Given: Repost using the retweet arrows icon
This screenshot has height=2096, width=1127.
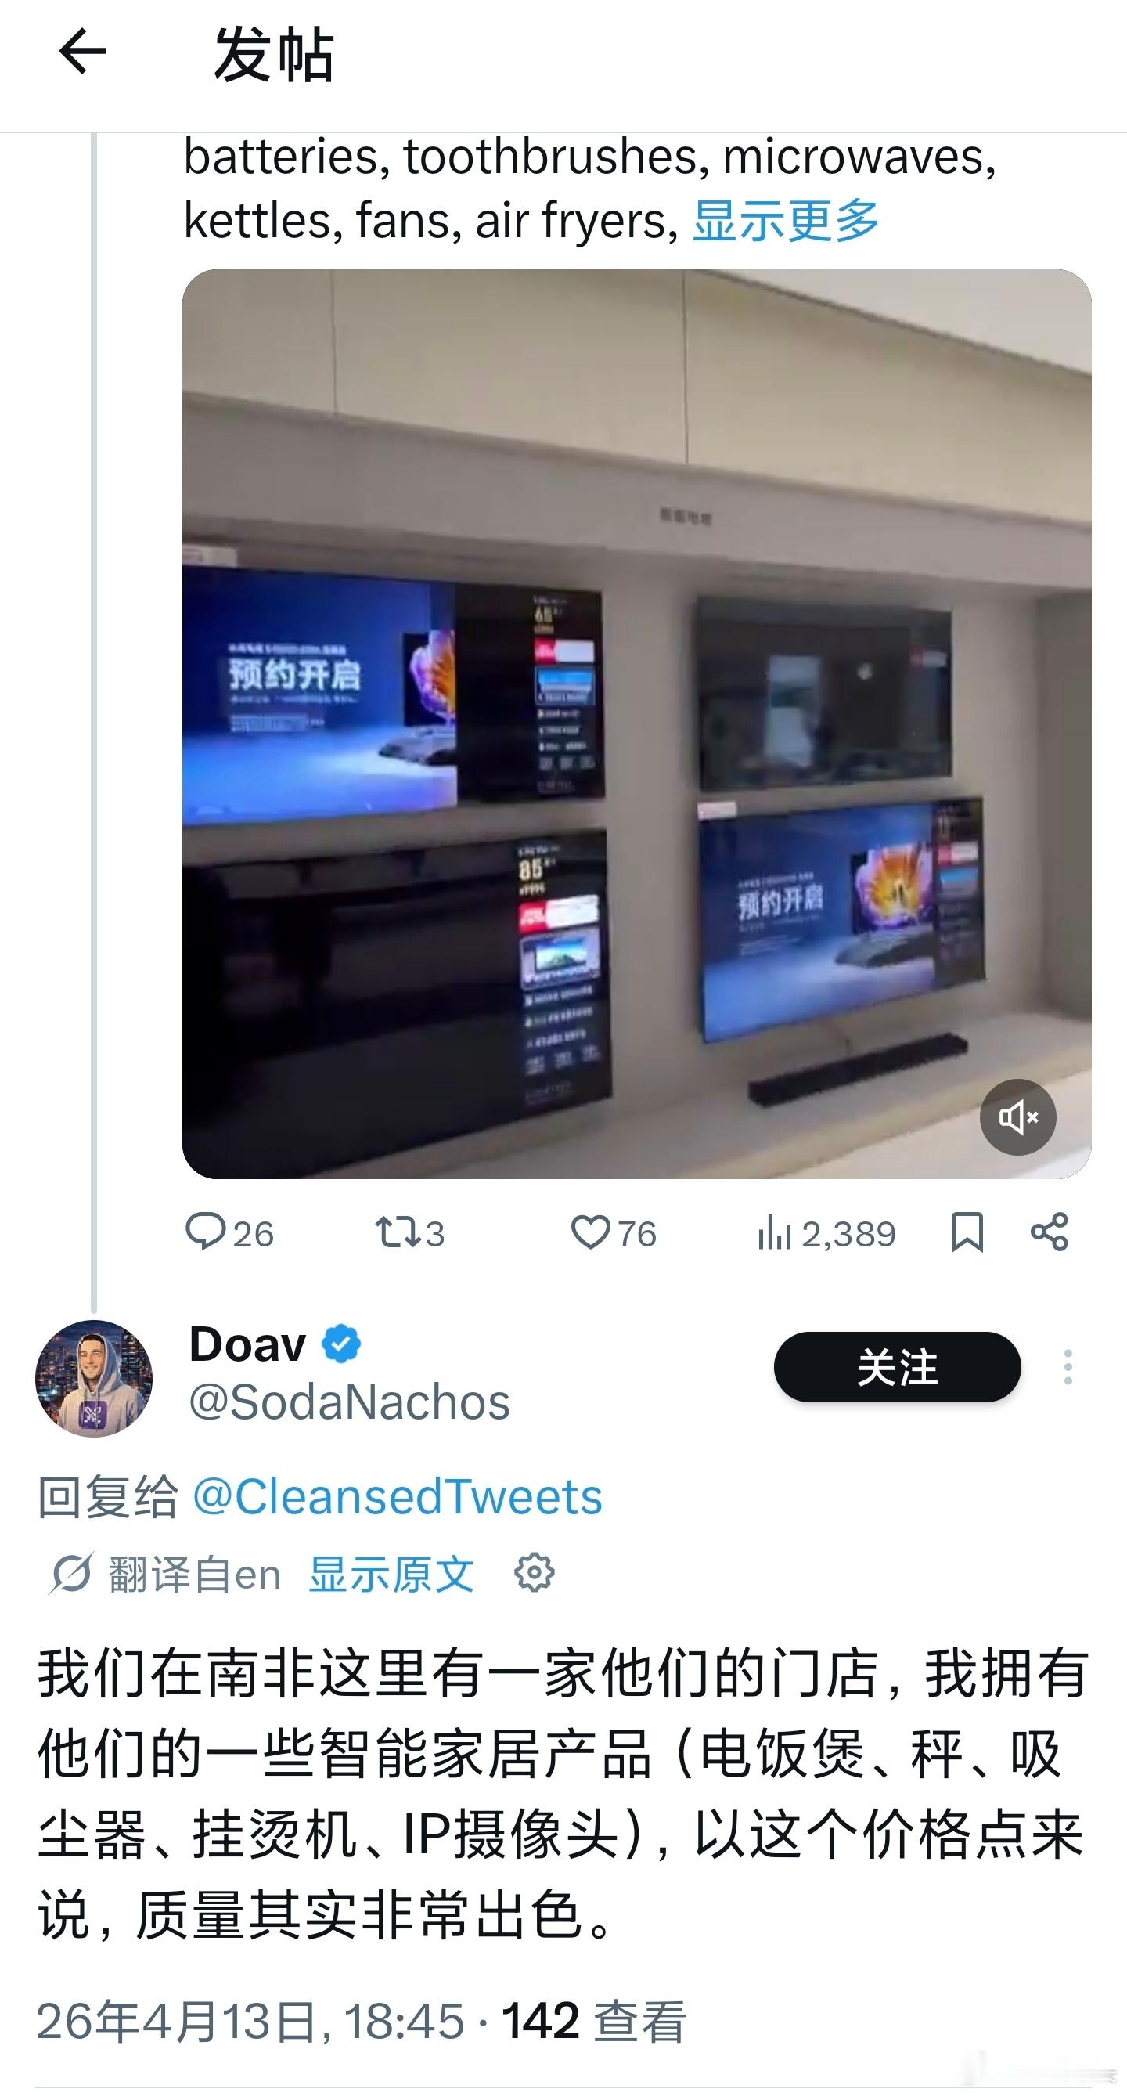Looking at the screenshot, I should tap(397, 1232).
